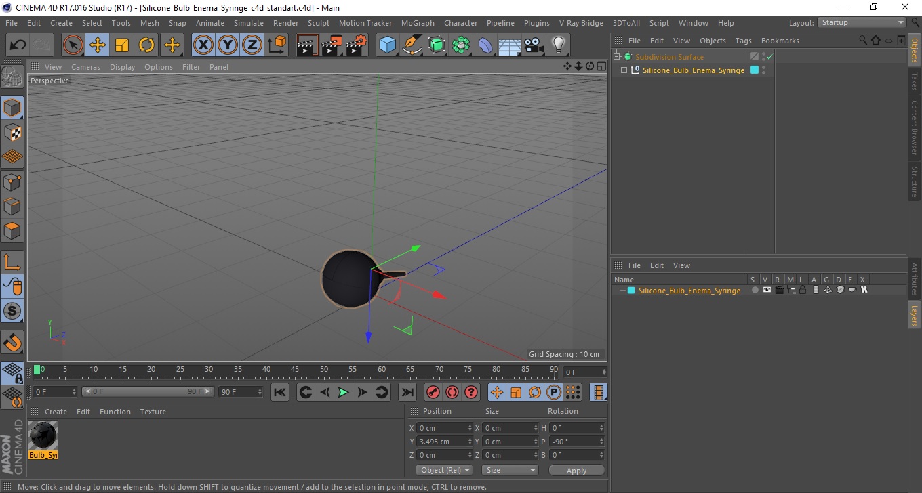Toggle Position keyframe recording
Image resolution: width=922 pixels, height=493 pixels.
click(497, 392)
